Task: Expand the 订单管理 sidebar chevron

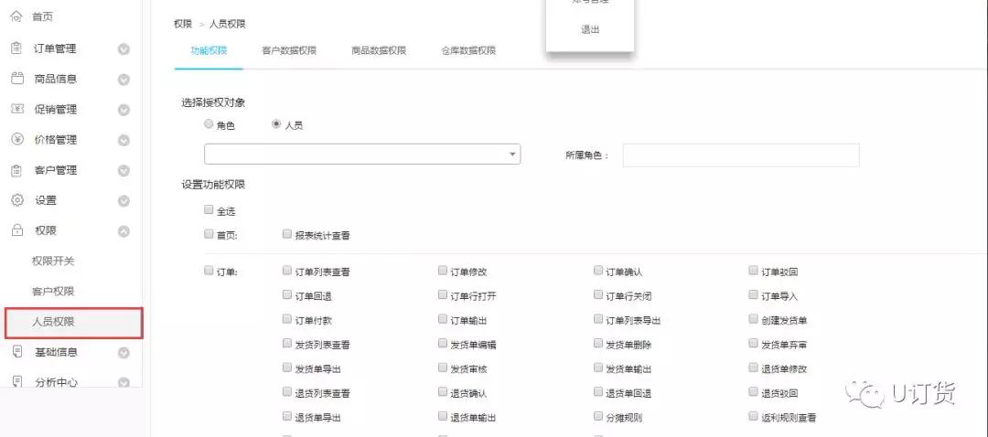Action: pyautogui.click(x=124, y=49)
